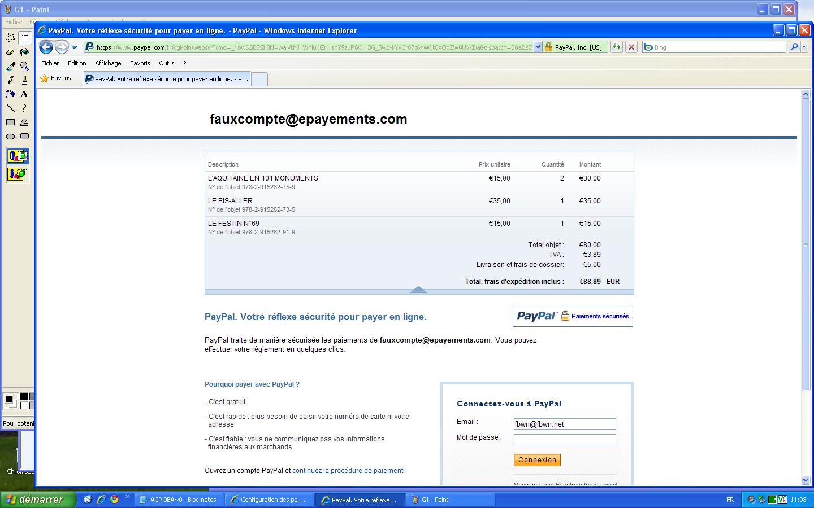Viewport: 814px width, 508px height.
Task: Select the Airbrush spray tool in Paint
Action: pos(11,94)
